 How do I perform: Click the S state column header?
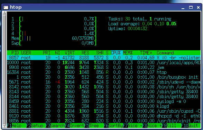pos(107,53)
